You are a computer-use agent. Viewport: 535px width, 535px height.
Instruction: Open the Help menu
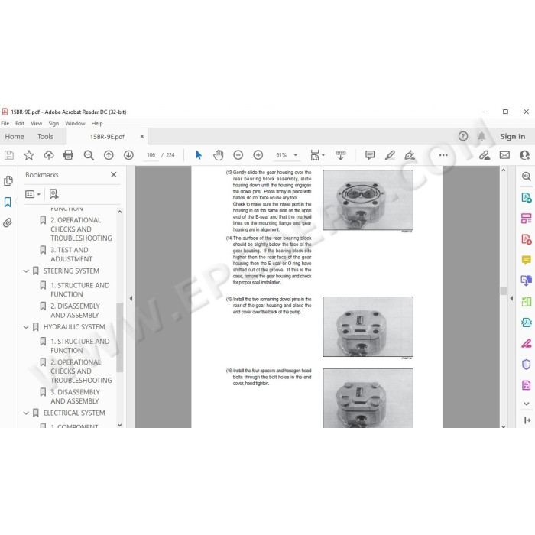97,123
